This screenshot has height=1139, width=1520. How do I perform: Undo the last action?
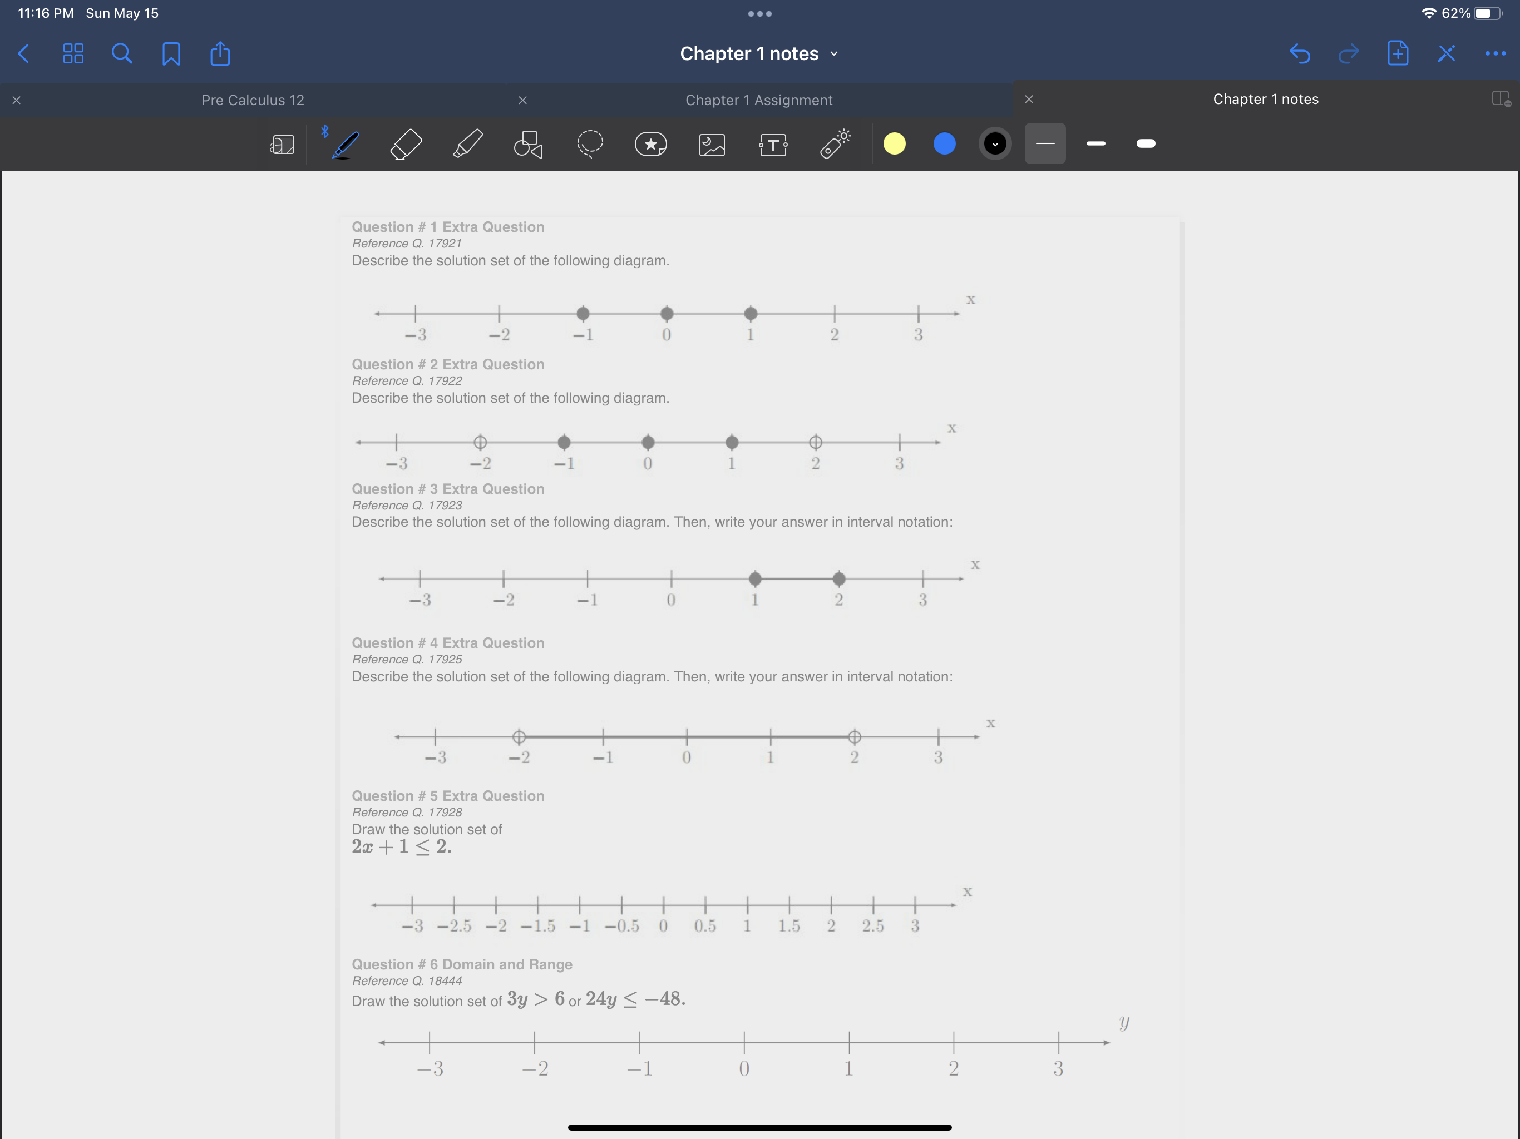point(1300,53)
